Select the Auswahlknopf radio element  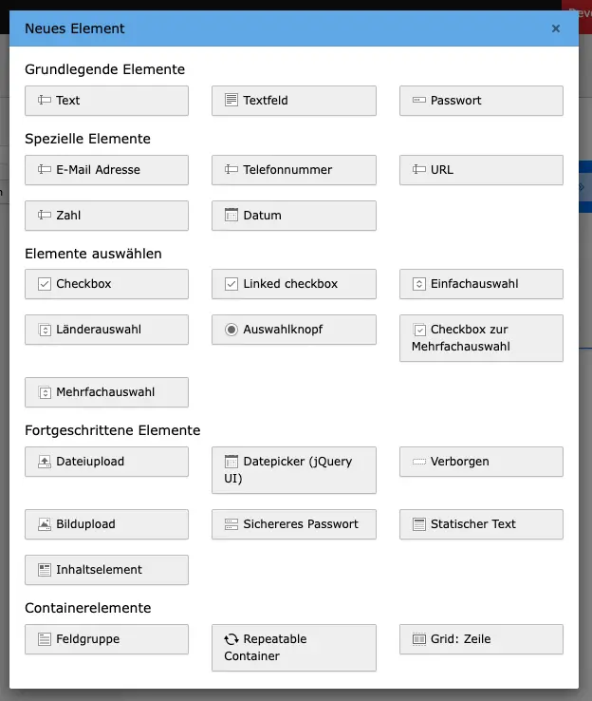(293, 330)
